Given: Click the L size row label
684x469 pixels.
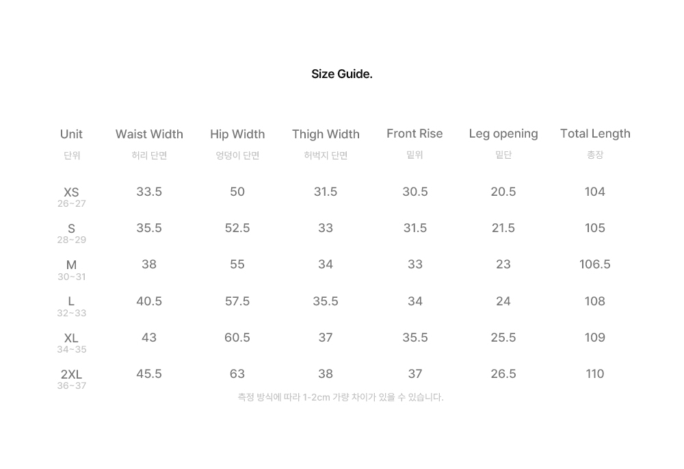Looking at the screenshot, I should point(72,301).
